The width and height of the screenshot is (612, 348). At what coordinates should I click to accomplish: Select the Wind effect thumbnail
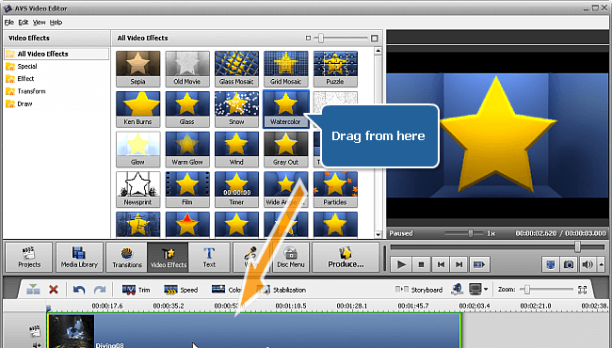coord(236,150)
